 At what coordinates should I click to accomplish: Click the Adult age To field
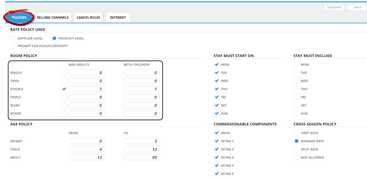point(142,157)
